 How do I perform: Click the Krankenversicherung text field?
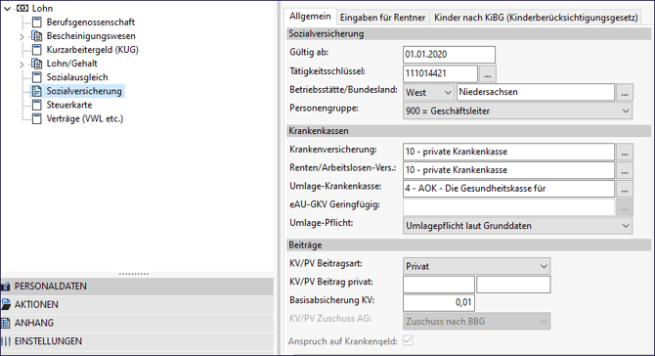(x=508, y=153)
